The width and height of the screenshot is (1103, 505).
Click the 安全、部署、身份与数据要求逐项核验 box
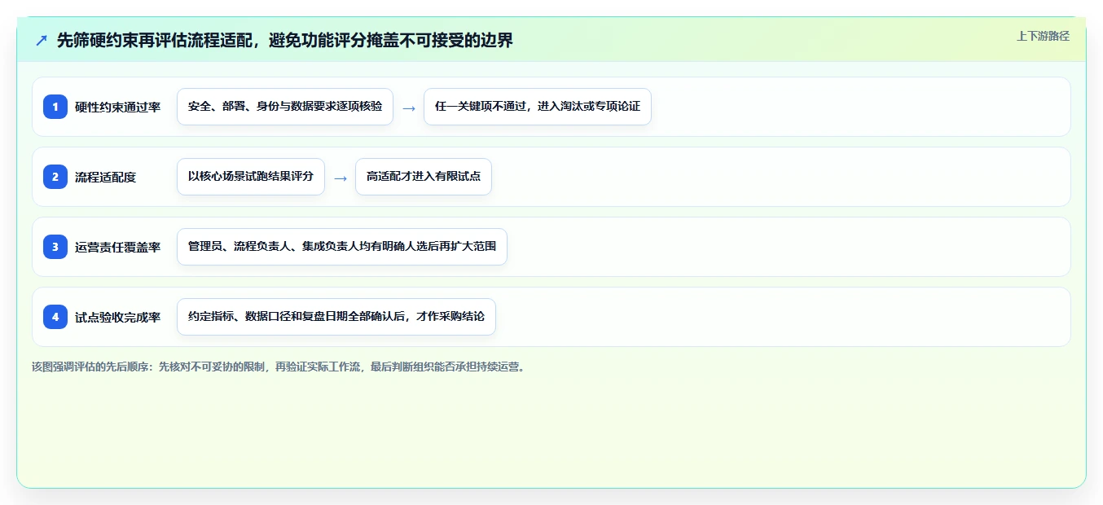tap(285, 107)
